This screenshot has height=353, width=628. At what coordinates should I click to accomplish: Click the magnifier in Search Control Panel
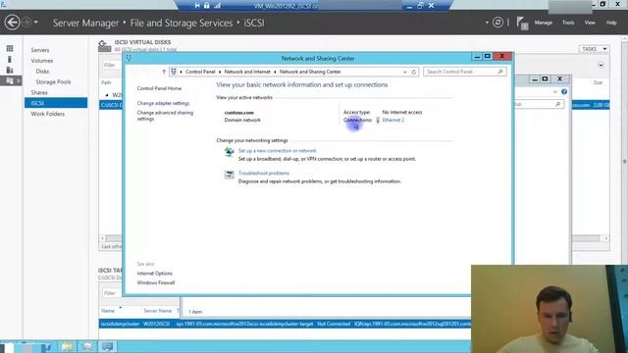click(500, 72)
